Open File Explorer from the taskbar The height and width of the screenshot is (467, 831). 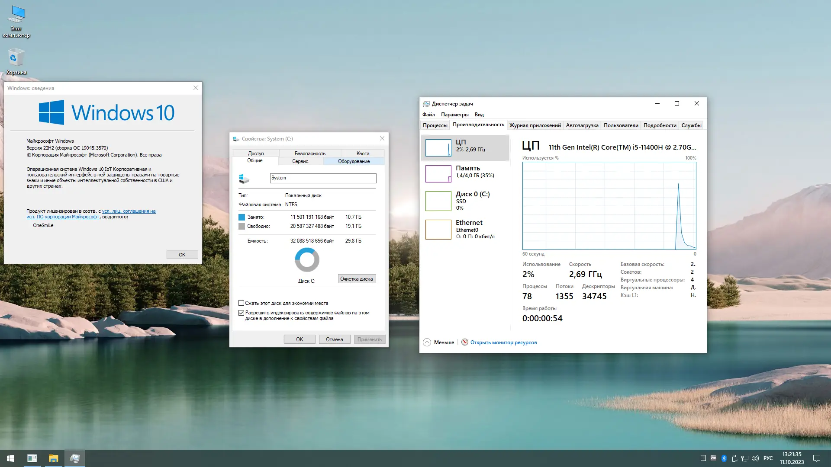(53, 458)
